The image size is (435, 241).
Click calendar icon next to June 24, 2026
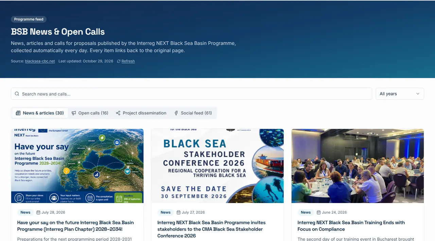tap(319, 213)
